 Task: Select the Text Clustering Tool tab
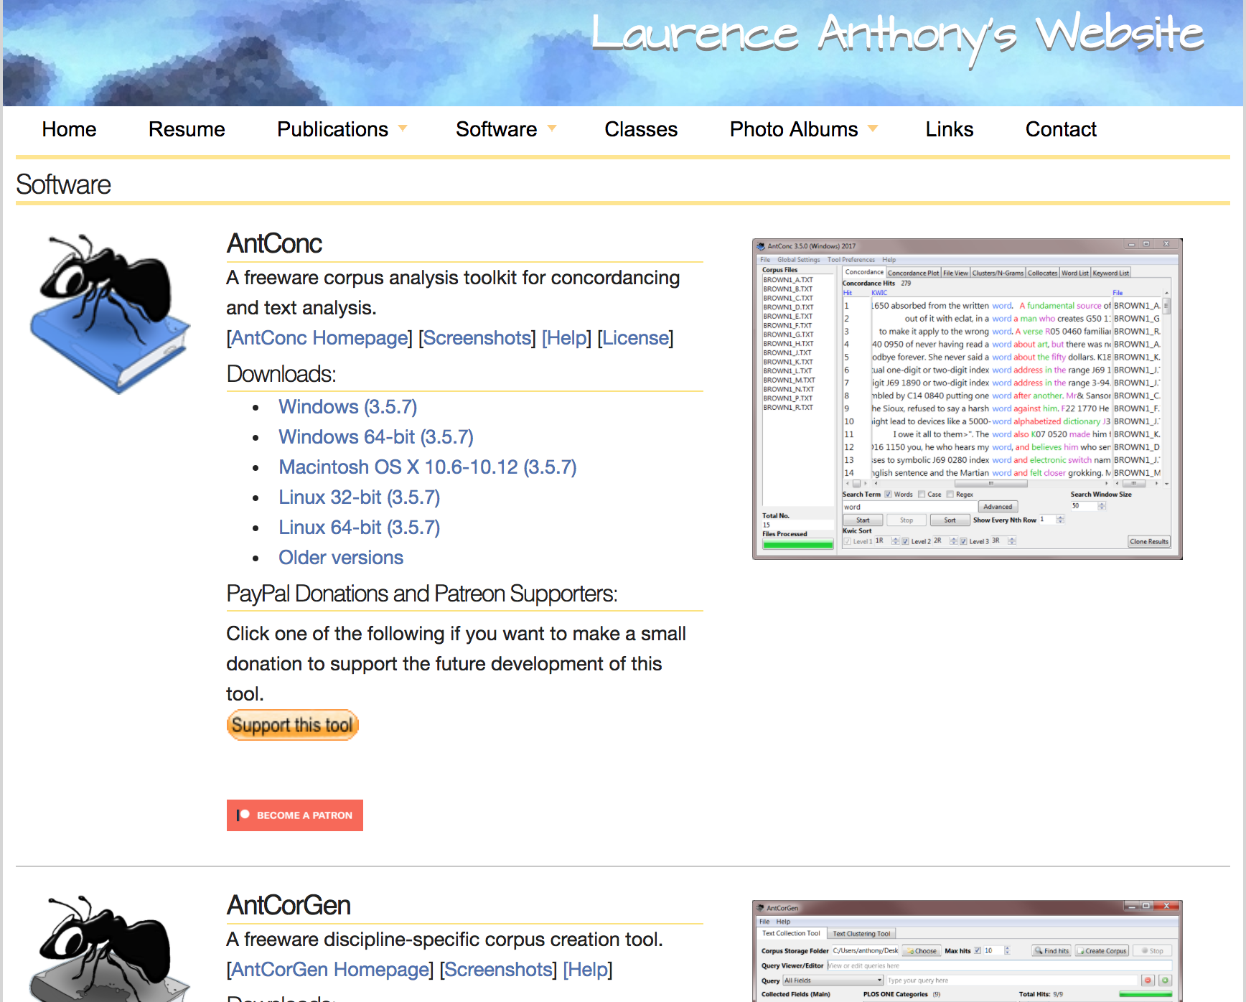pyautogui.click(x=861, y=933)
